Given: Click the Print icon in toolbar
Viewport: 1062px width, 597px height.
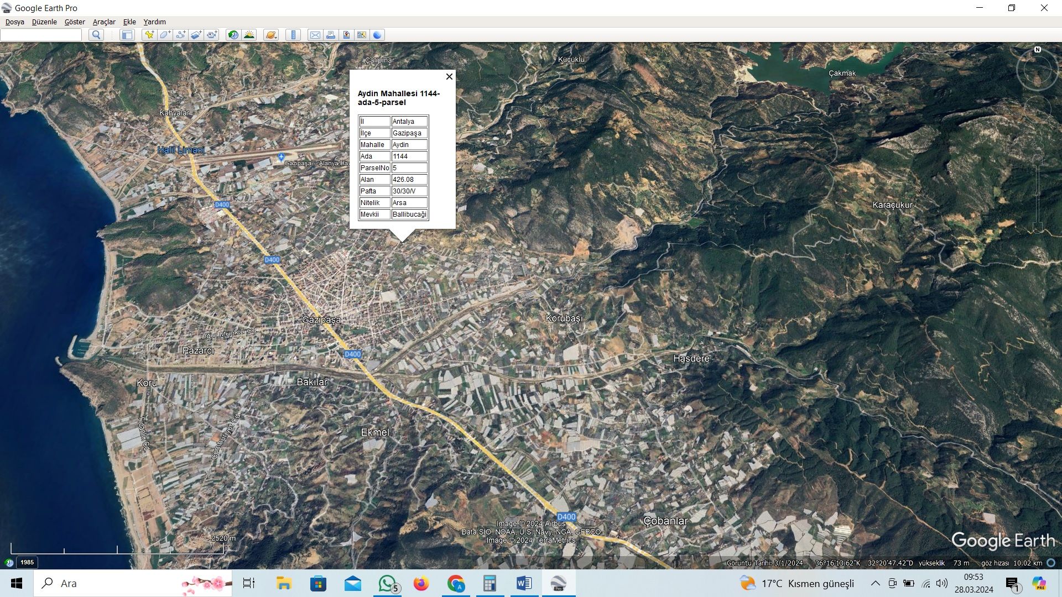Looking at the screenshot, I should click(x=331, y=35).
